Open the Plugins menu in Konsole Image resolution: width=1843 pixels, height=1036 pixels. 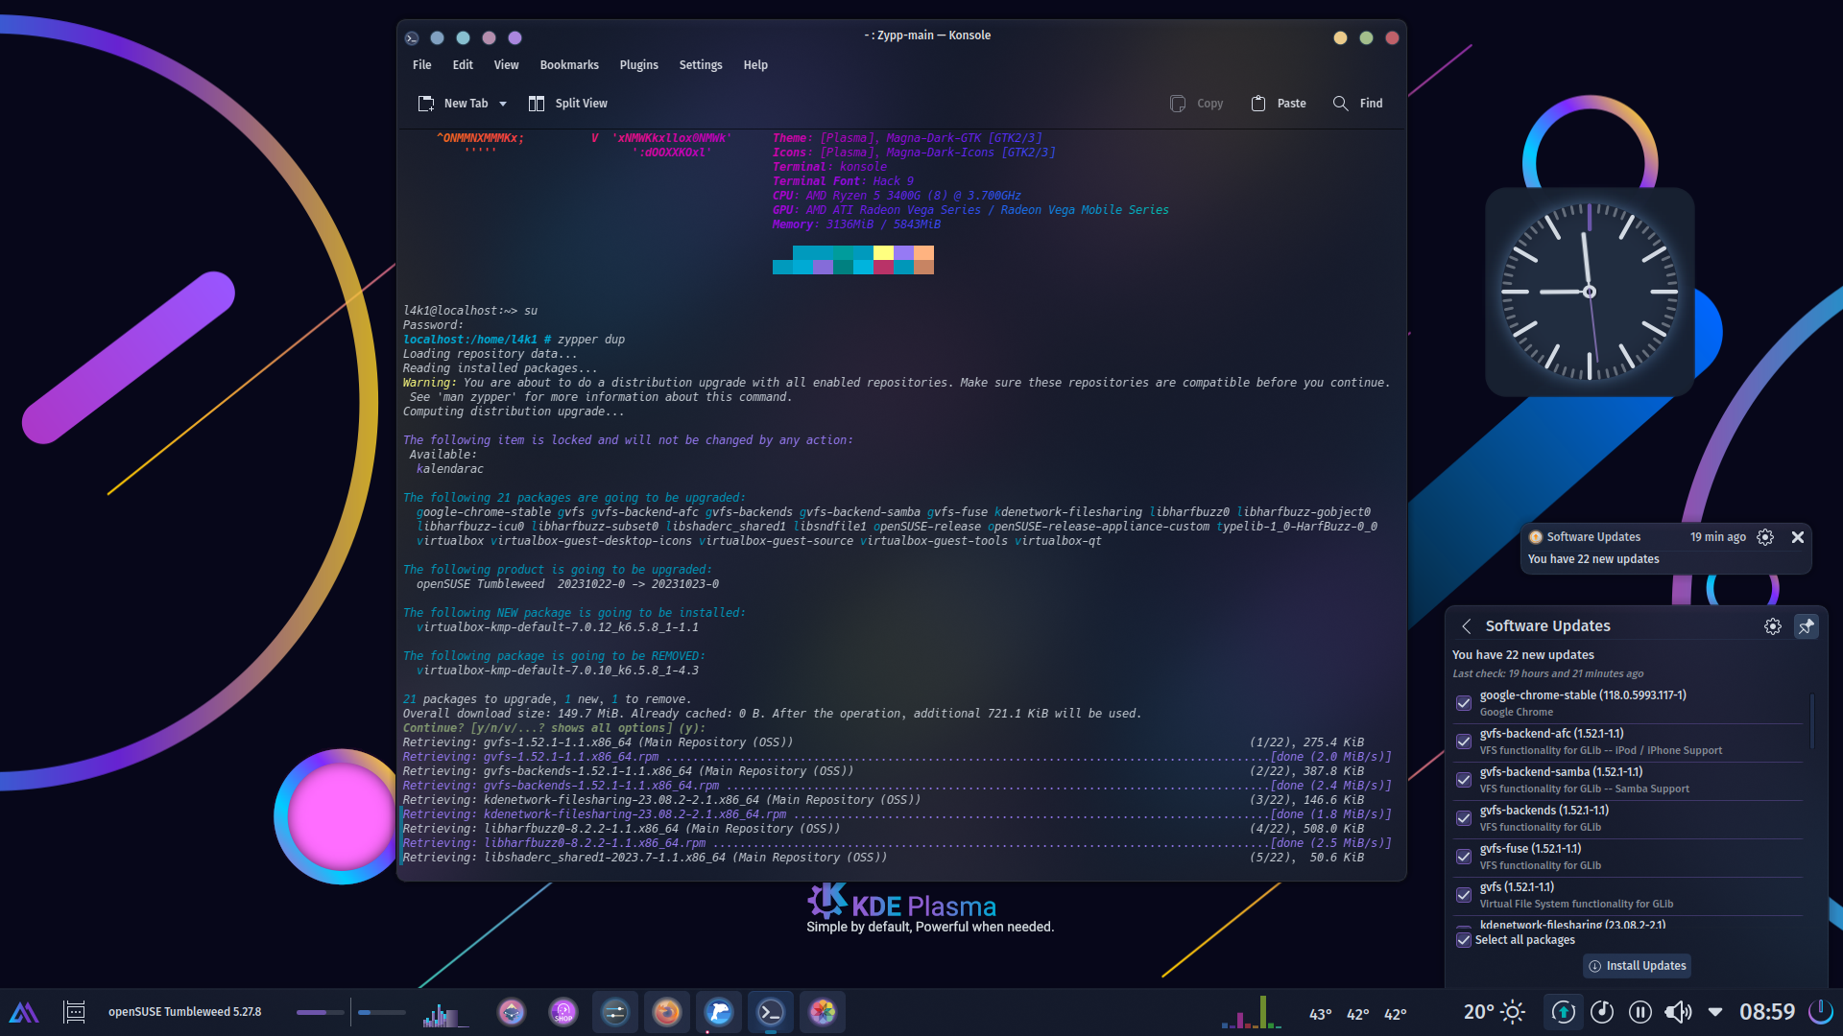pos(638,65)
